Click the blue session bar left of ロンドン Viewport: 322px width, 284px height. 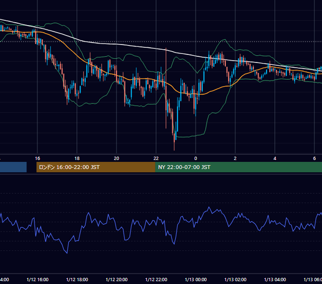pyautogui.click(x=13, y=167)
